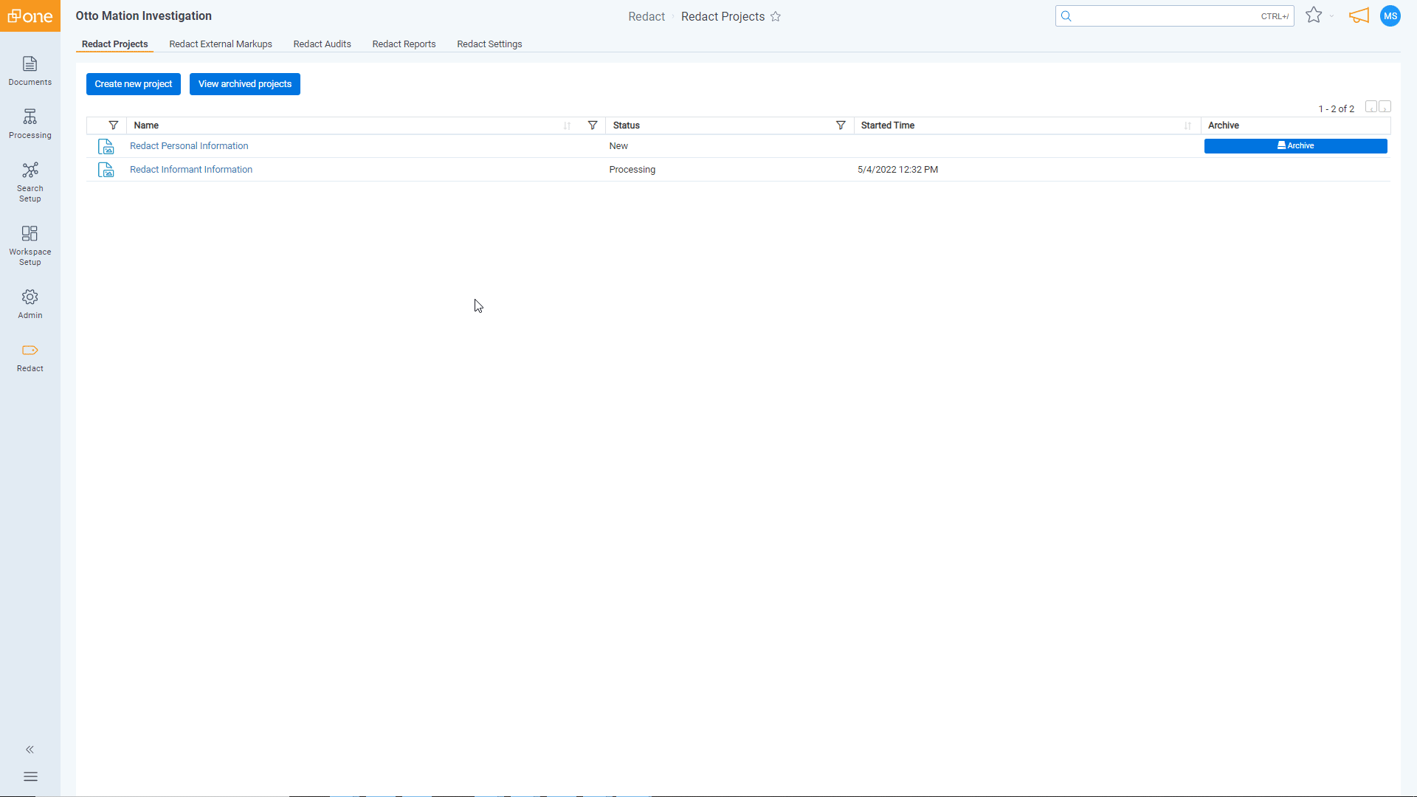Open the Documents sidebar icon
Image resolution: width=1417 pixels, height=797 pixels.
(30, 71)
